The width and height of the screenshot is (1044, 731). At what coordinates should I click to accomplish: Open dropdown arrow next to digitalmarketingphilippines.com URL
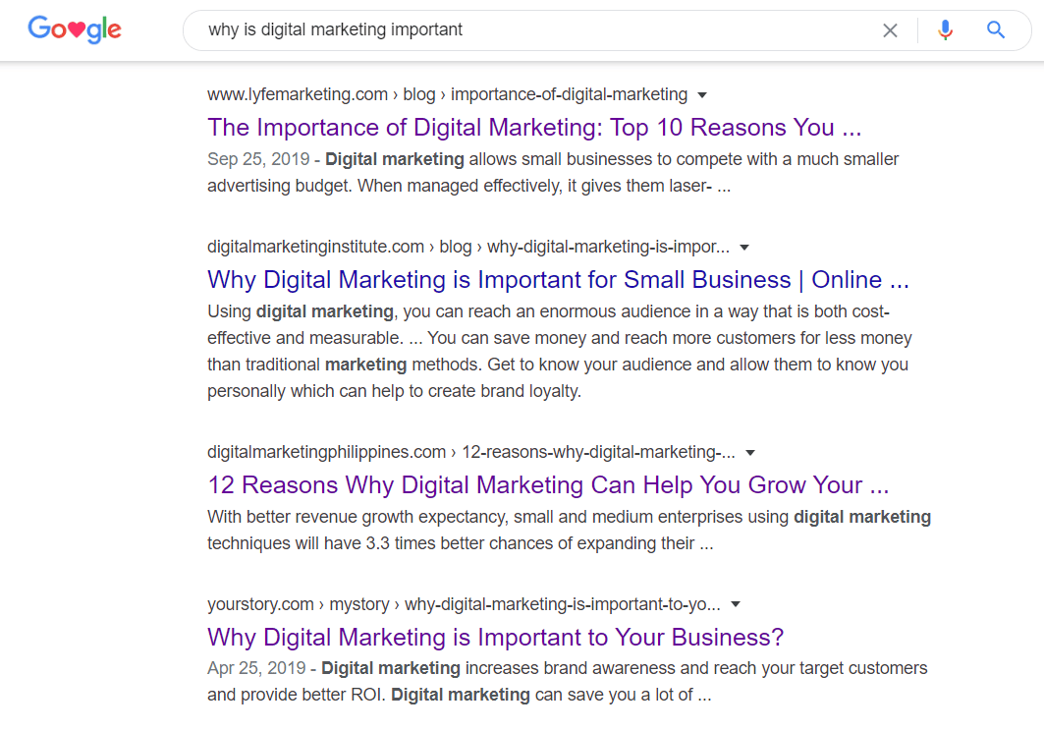[750, 453]
